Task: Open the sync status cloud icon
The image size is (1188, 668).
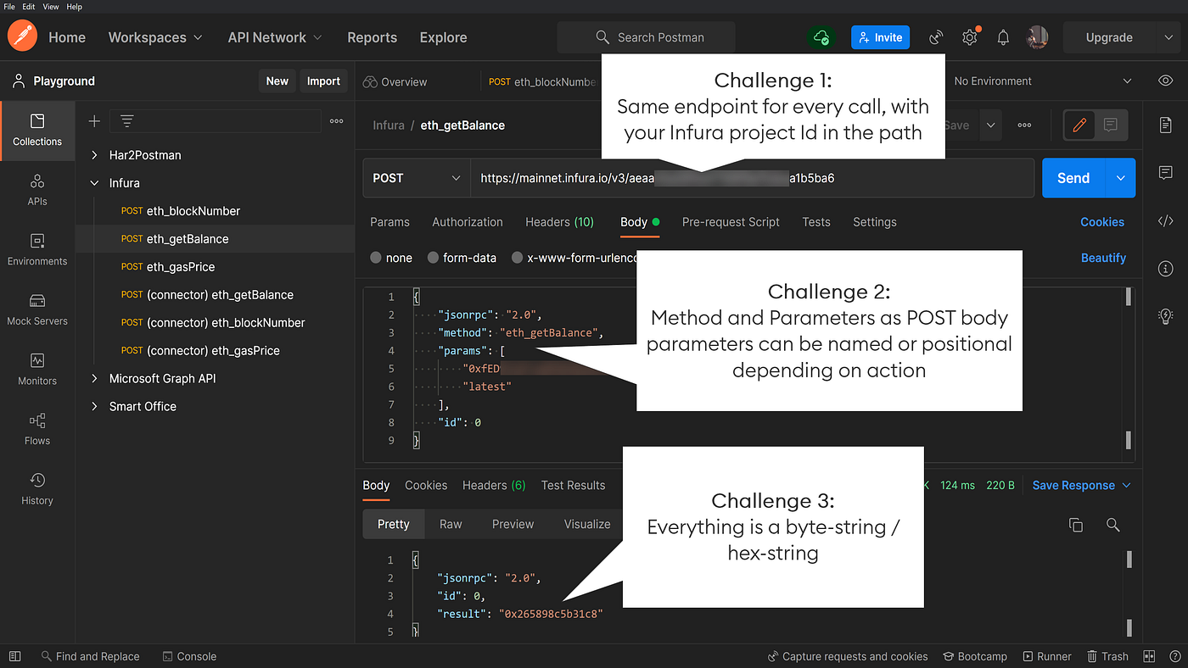Action: pos(821,37)
